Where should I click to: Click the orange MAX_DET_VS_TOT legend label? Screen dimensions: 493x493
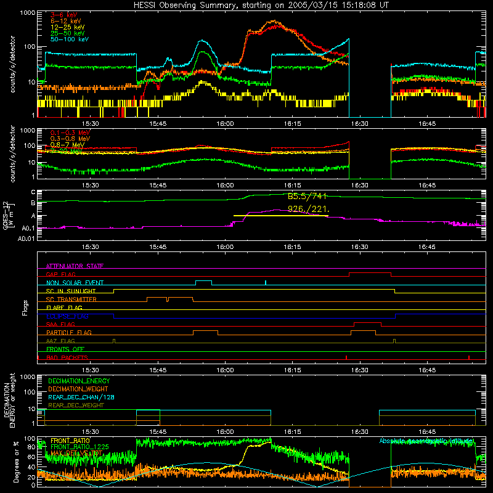click(76, 453)
